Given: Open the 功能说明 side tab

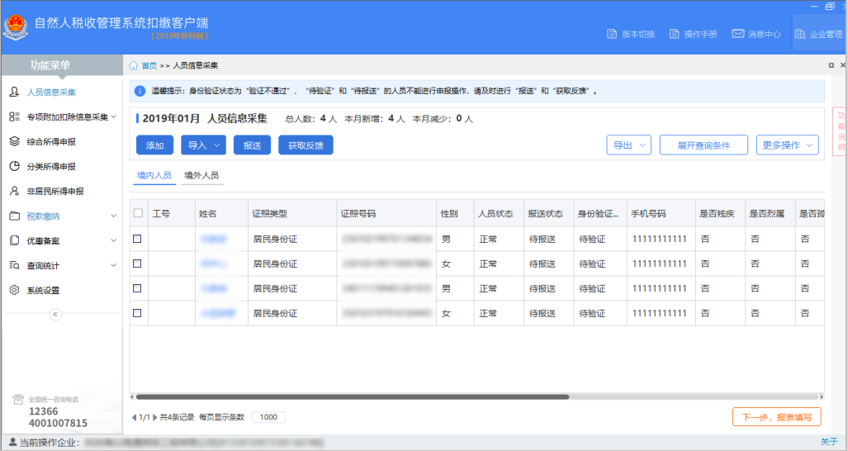Looking at the screenshot, I should click(841, 131).
